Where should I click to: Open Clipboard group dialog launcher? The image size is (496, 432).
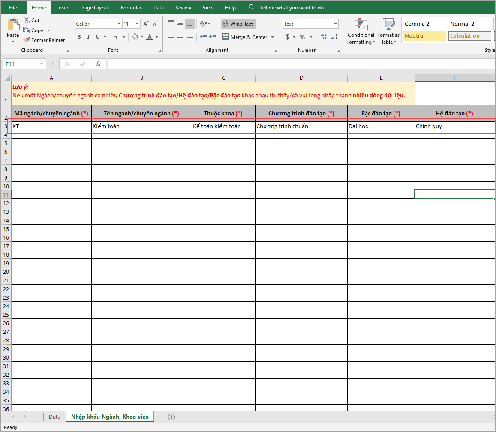tap(67, 50)
